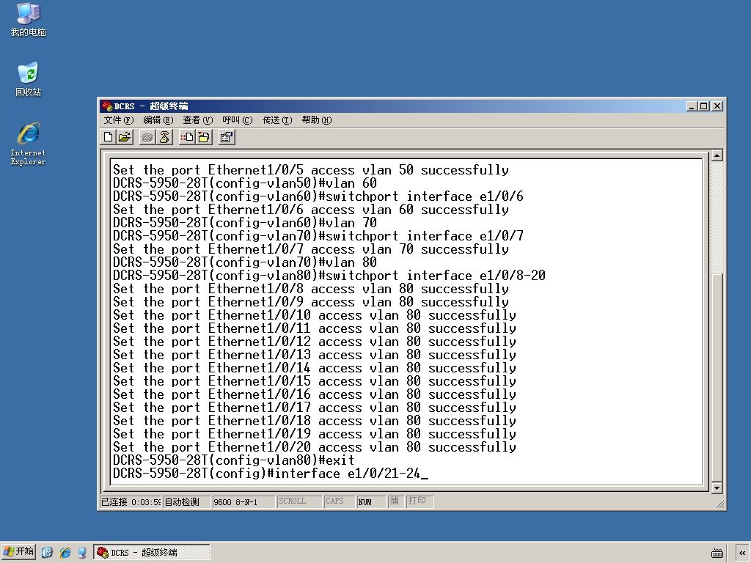
Task: Open the 帮助(H) menu
Action: (317, 120)
